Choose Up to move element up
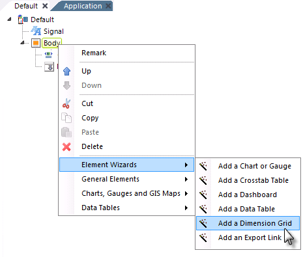Viewport: 303px width, 257px height. coord(127,71)
